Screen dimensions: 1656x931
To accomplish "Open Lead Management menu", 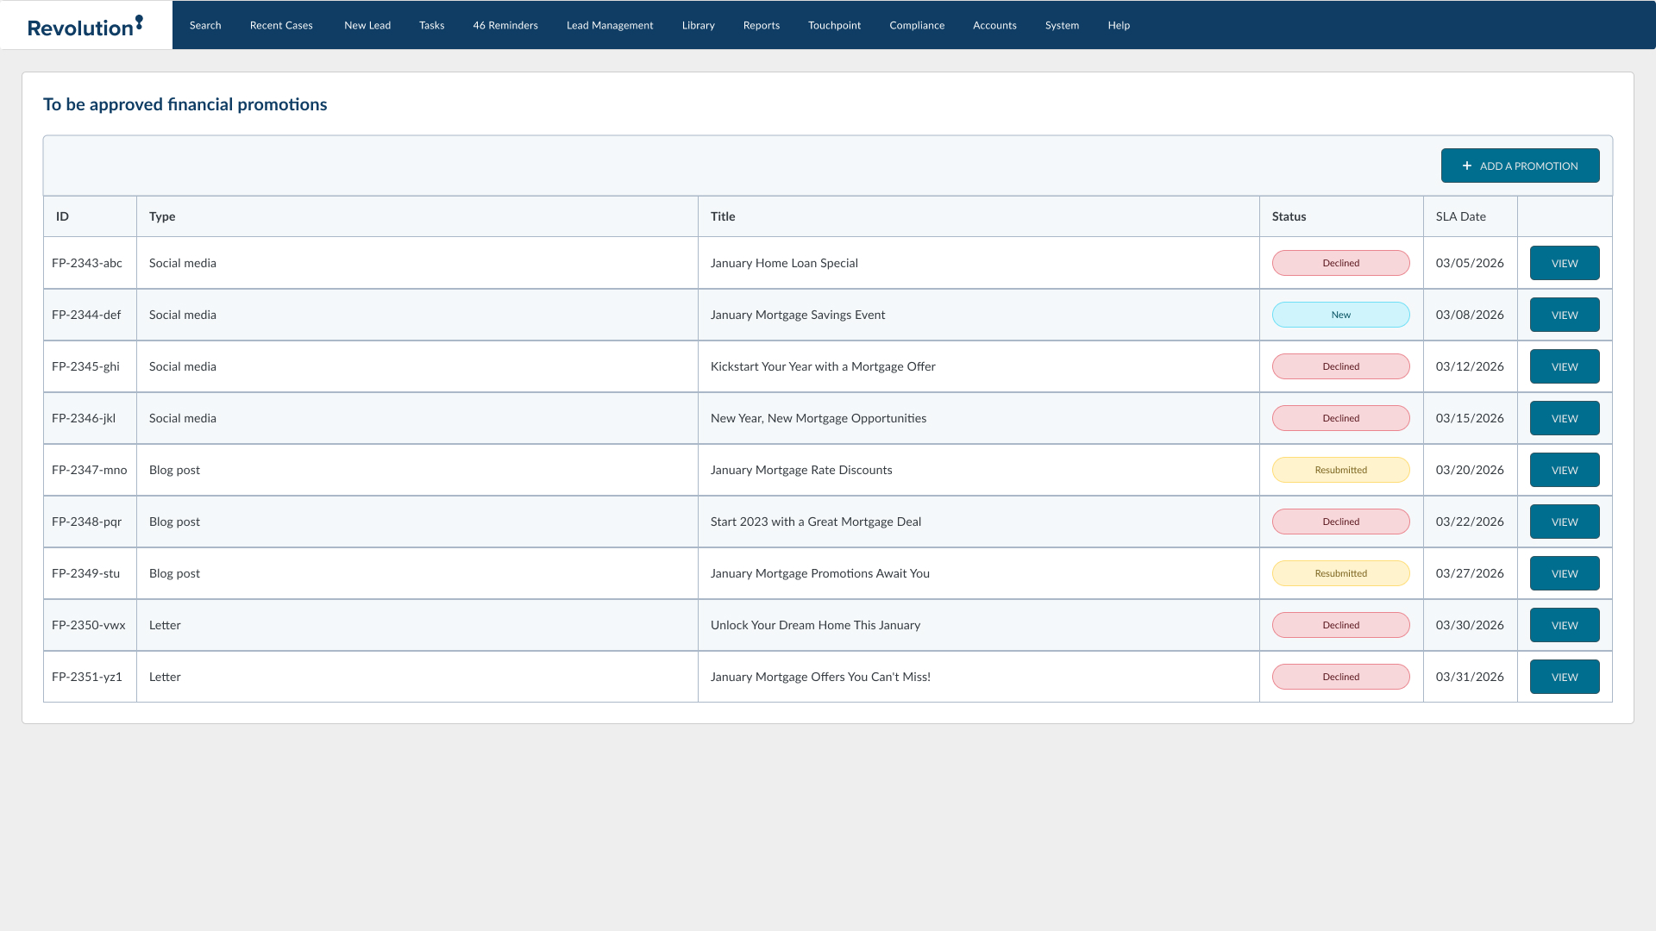I will click(610, 25).
